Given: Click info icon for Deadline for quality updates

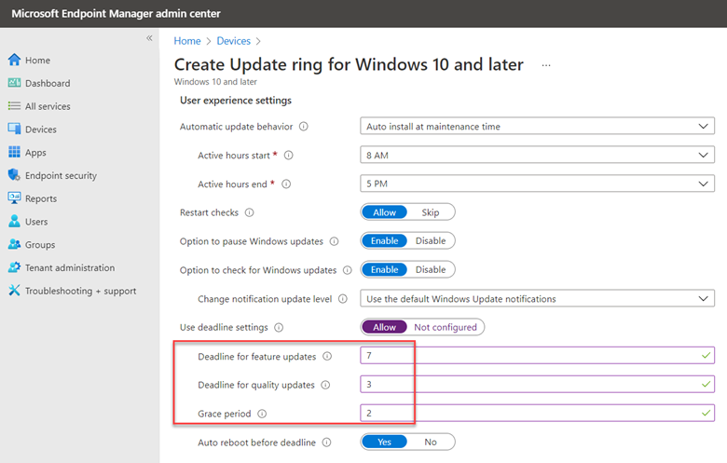Looking at the screenshot, I should click(x=325, y=385).
